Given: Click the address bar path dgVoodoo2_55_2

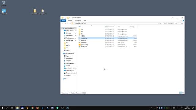Looking at the screenshot, I should point(80,24).
